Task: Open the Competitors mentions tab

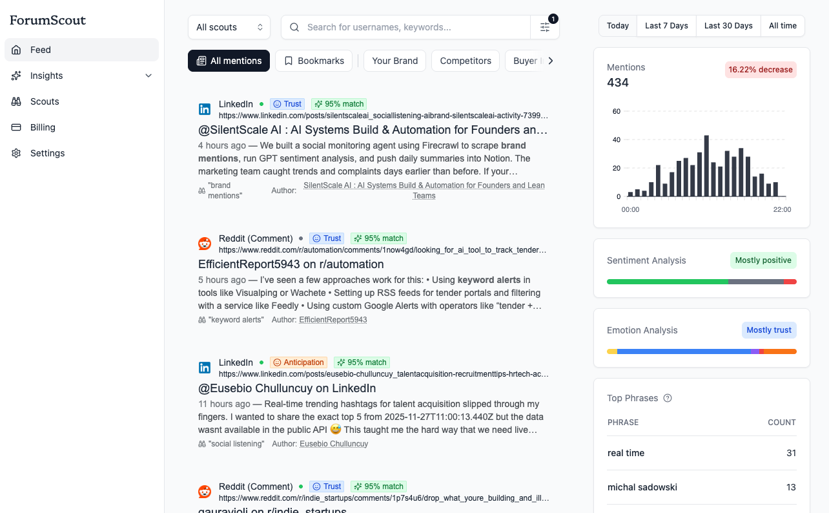Action: click(465, 60)
